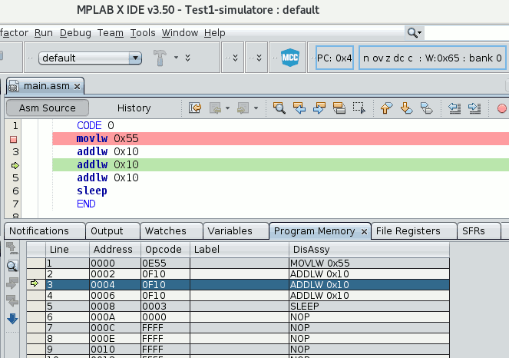Expand the hidden toolbar chevron left of MCC
Screen dimensions: 509x358
[x=260, y=58]
